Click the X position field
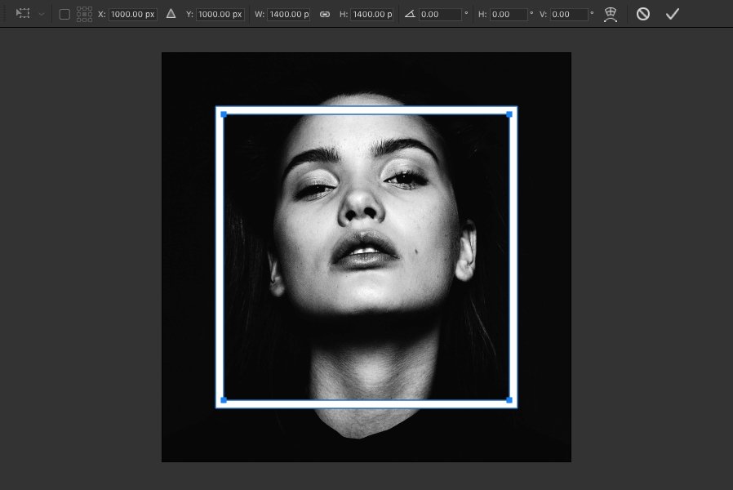This screenshot has height=490, width=733. point(133,15)
